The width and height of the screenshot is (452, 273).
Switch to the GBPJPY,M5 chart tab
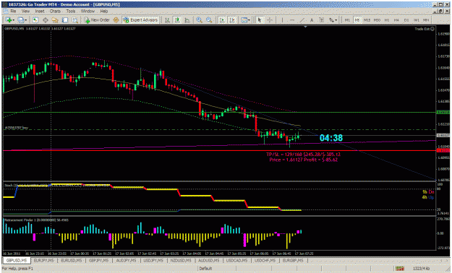coord(98,260)
